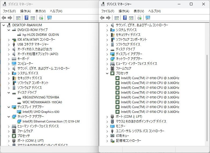Click the icon beside Intel(R) UHD Graphics 630

tap(19, 112)
